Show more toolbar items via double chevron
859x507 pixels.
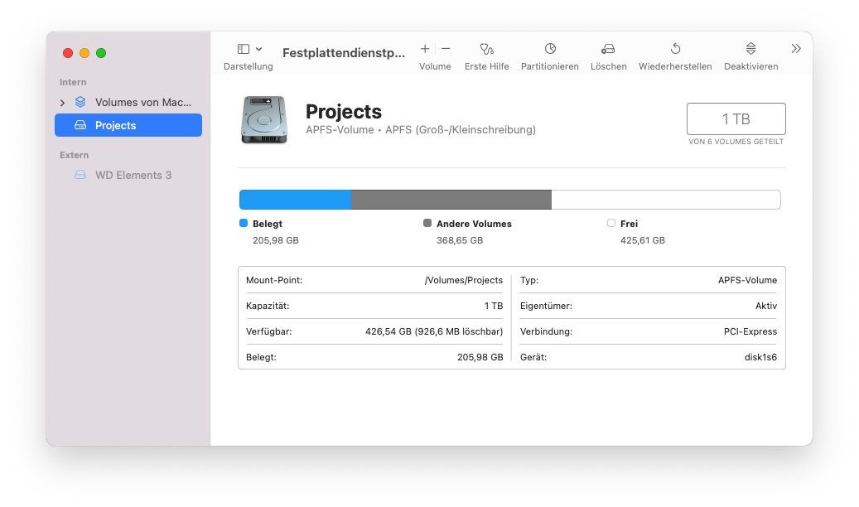tap(796, 49)
